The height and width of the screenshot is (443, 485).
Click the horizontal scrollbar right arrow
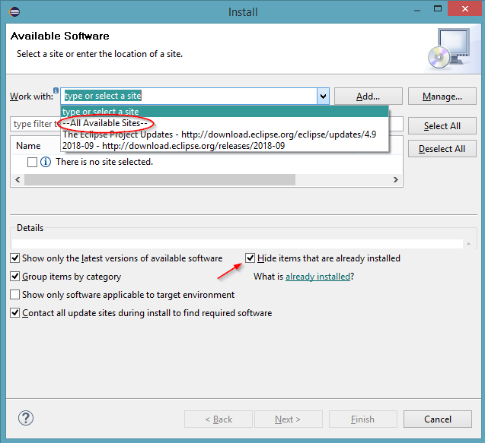tap(397, 180)
